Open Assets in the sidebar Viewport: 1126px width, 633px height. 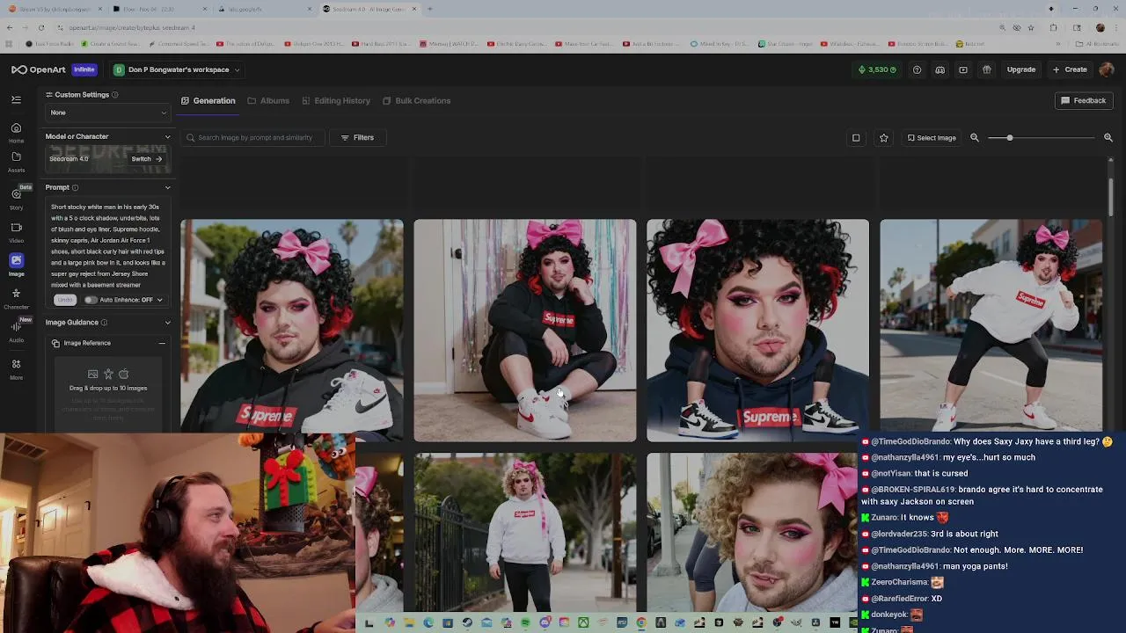(16, 162)
